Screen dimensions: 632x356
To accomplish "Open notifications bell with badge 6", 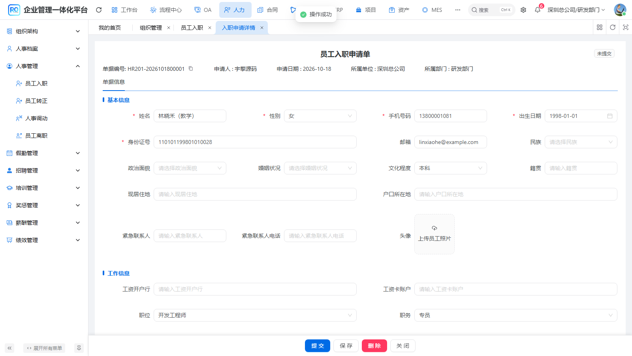I will tap(538, 10).
